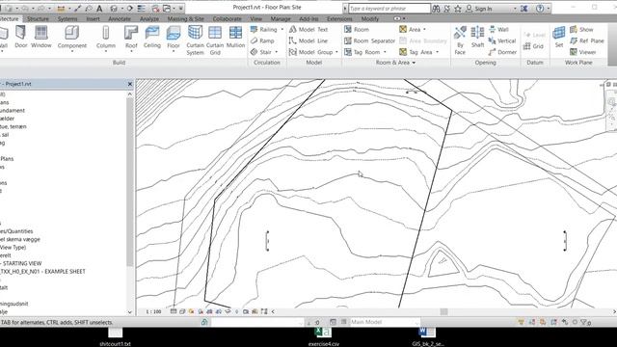Viewport: 617px width, 347px height.
Task: Click the horizontal scrollbar thumb in the view
Action: coord(443,311)
